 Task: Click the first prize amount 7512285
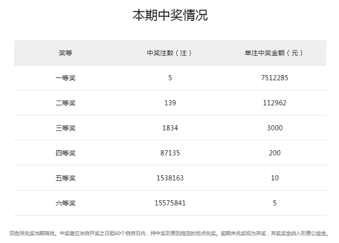tap(274, 78)
